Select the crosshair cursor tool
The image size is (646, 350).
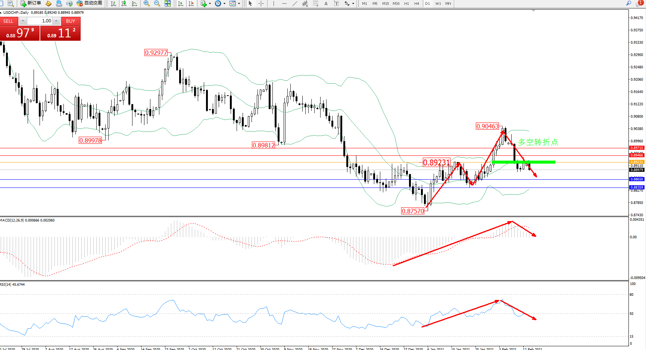coord(261,3)
